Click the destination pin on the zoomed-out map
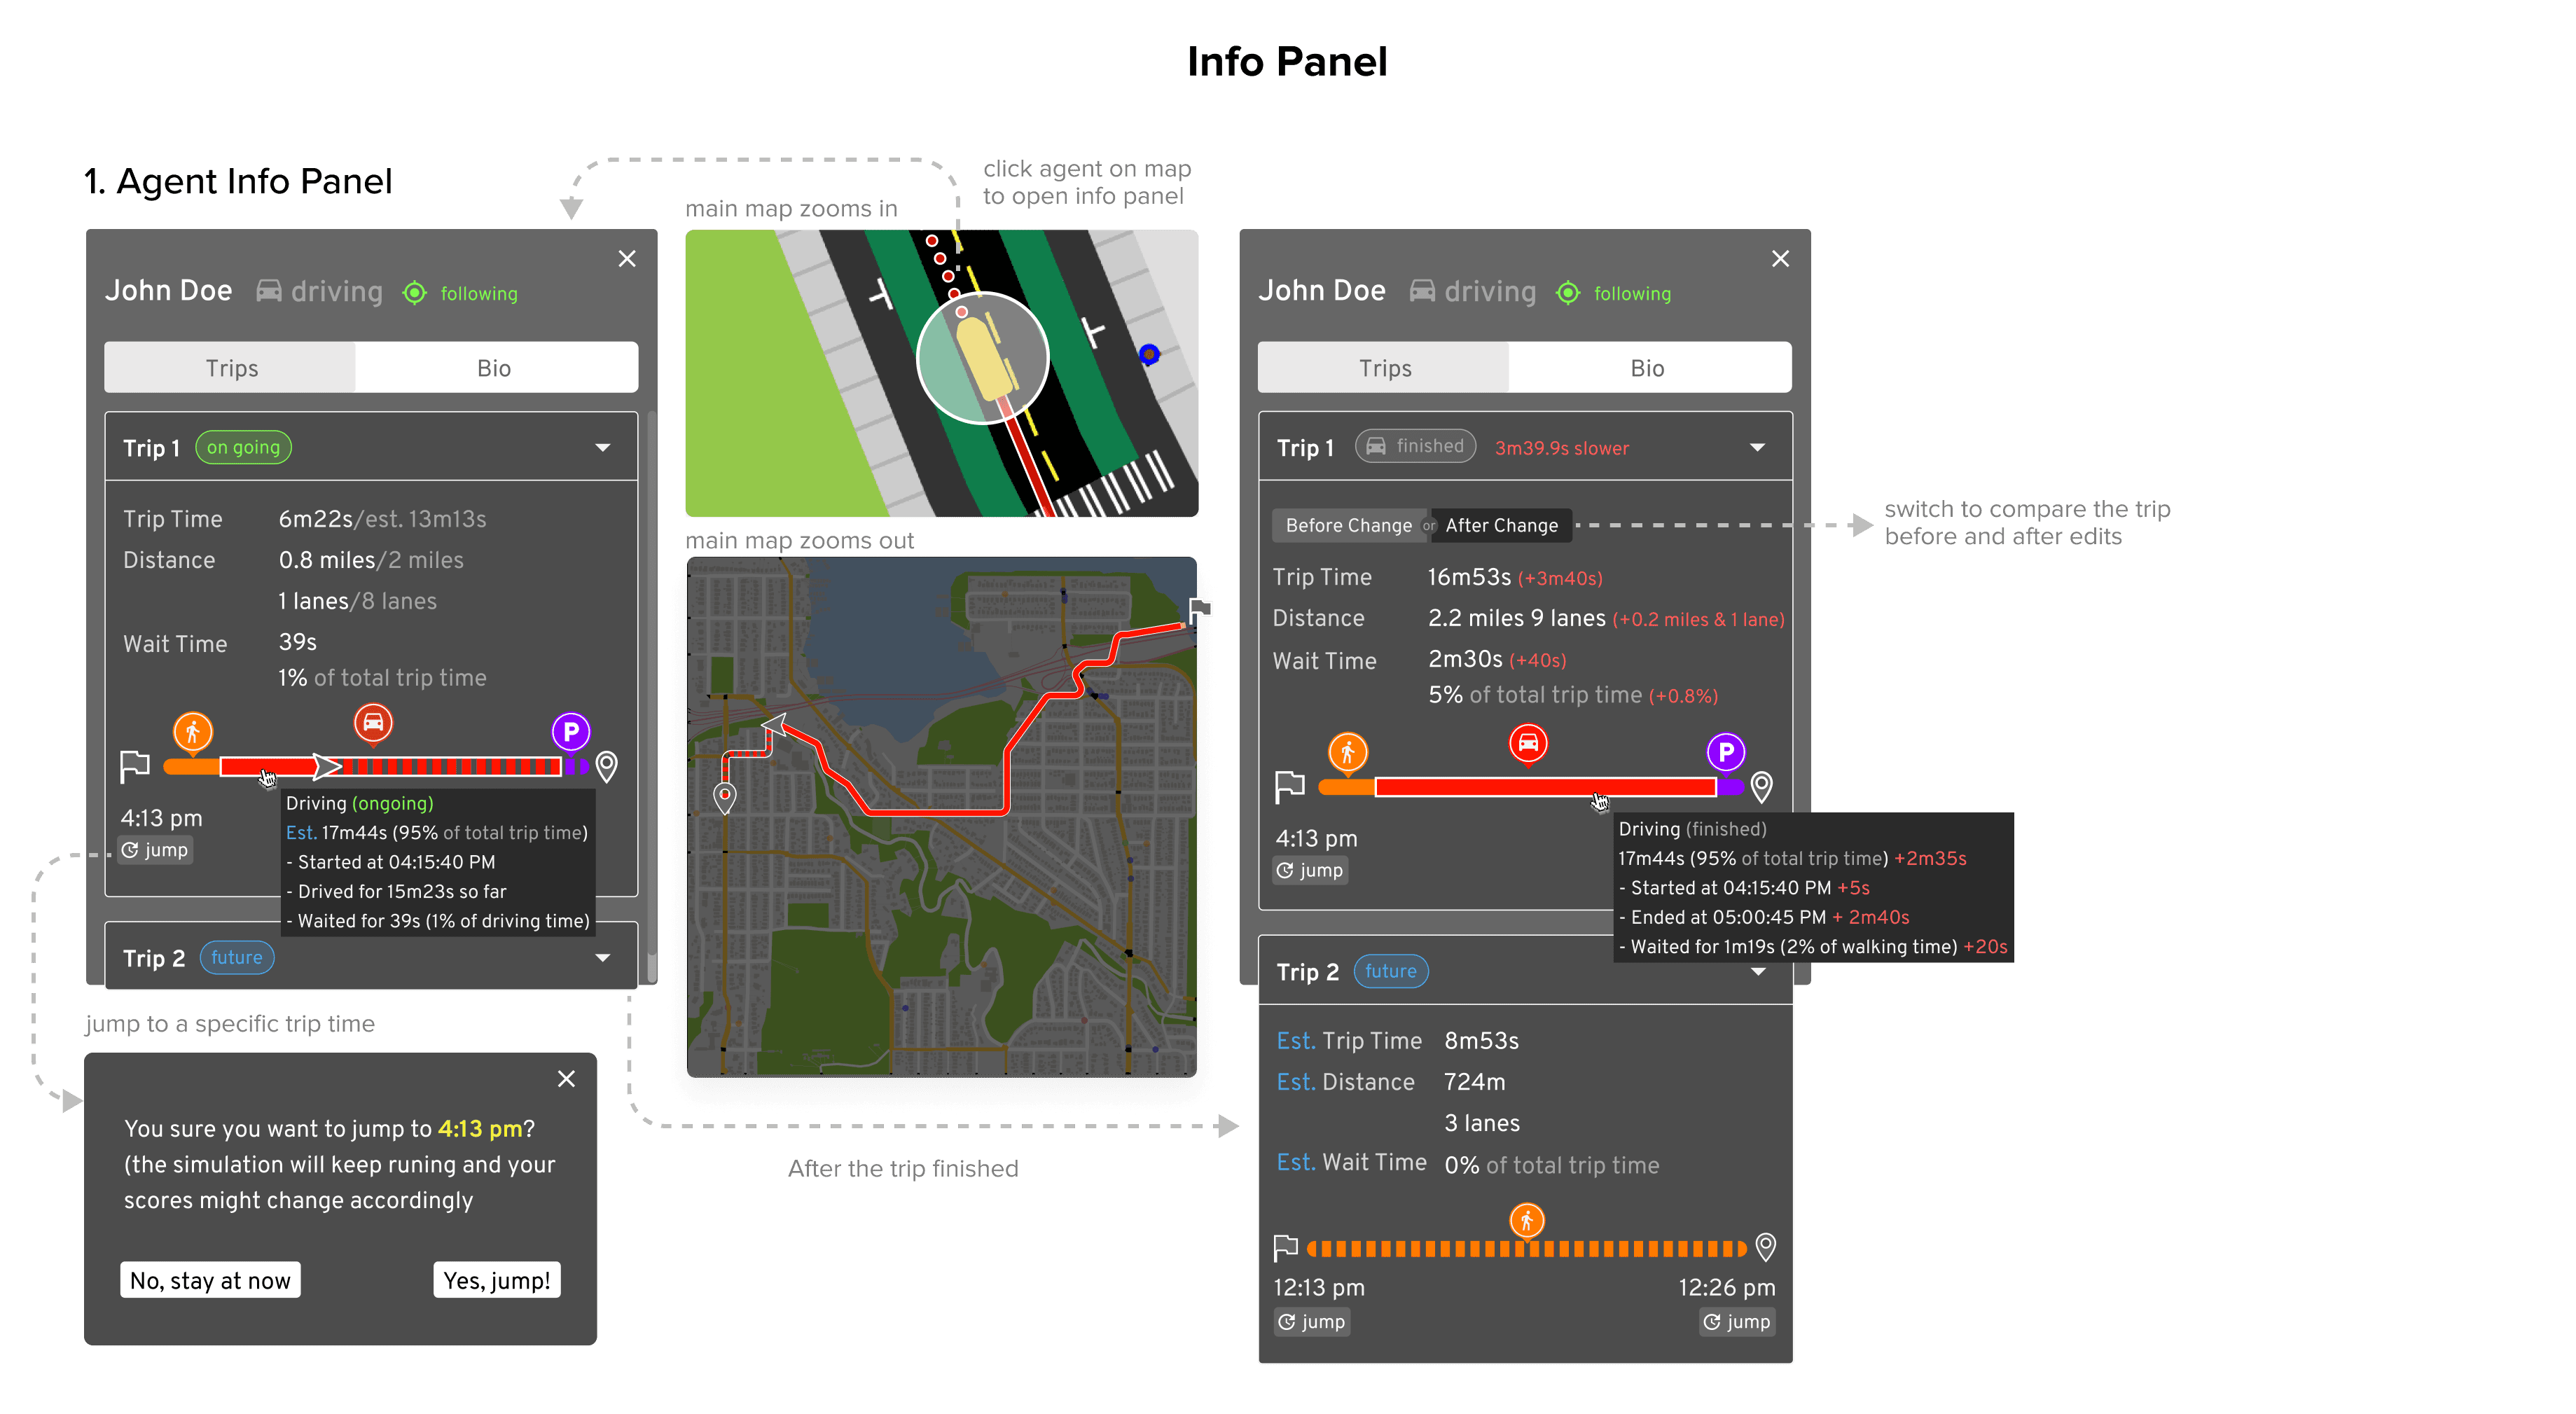The width and height of the screenshot is (2576, 1414). pyautogui.click(x=725, y=797)
